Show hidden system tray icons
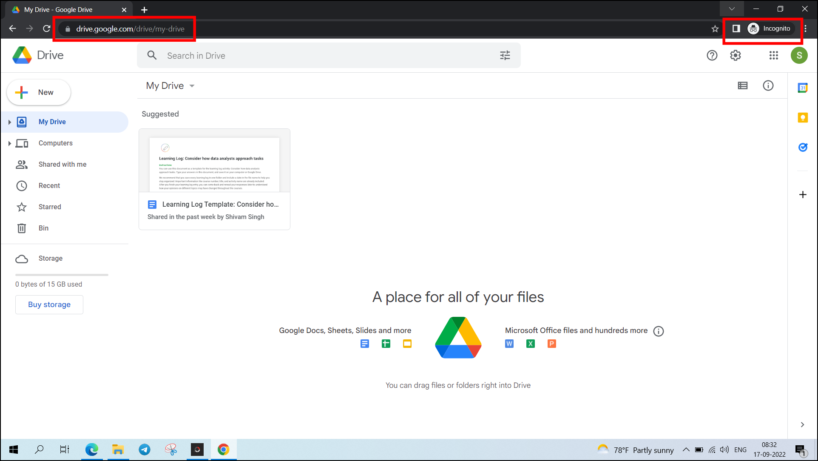This screenshot has height=461, width=818. pyautogui.click(x=686, y=450)
